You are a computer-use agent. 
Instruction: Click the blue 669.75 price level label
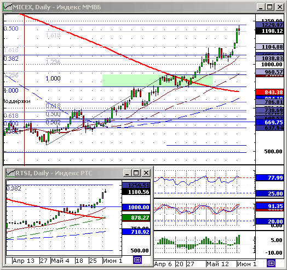[x=269, y=122]
